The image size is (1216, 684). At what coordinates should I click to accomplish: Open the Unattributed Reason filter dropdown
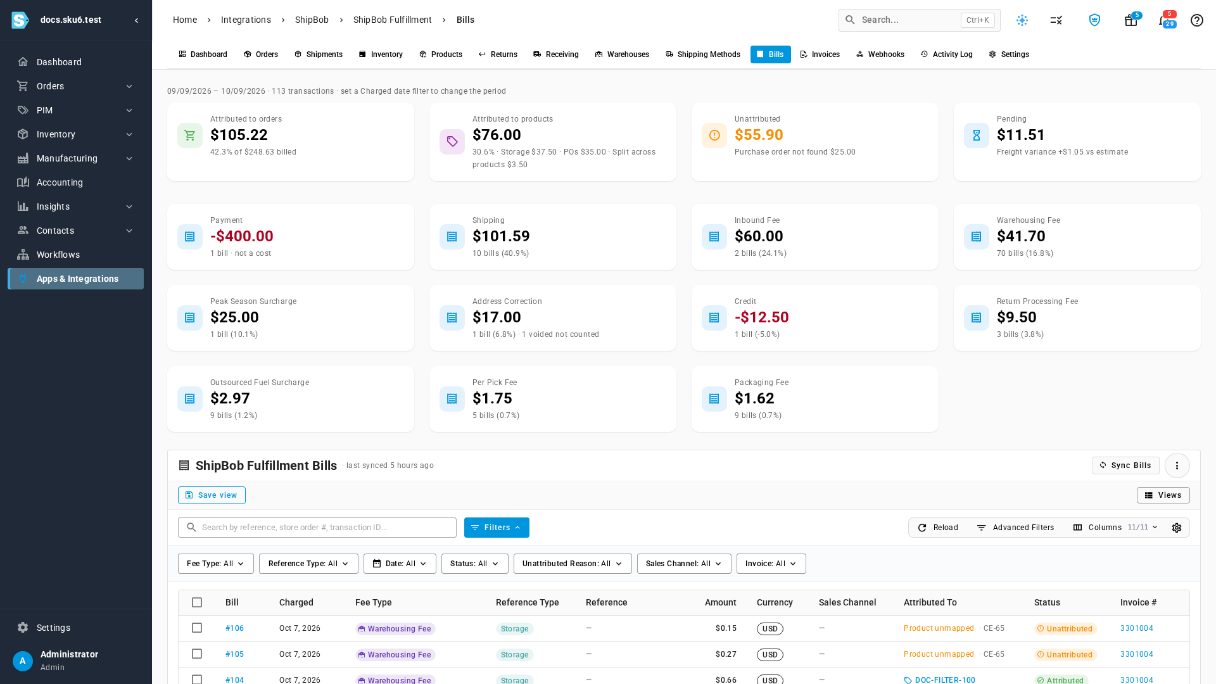point(573,564)
